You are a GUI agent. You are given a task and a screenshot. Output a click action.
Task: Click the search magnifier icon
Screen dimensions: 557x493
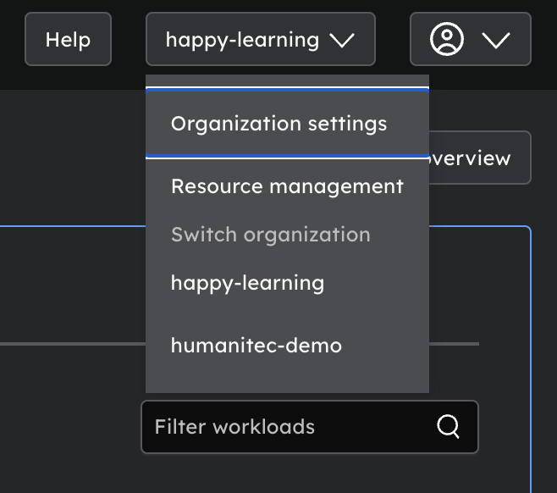pyautogui.click(x=449, y=426)
